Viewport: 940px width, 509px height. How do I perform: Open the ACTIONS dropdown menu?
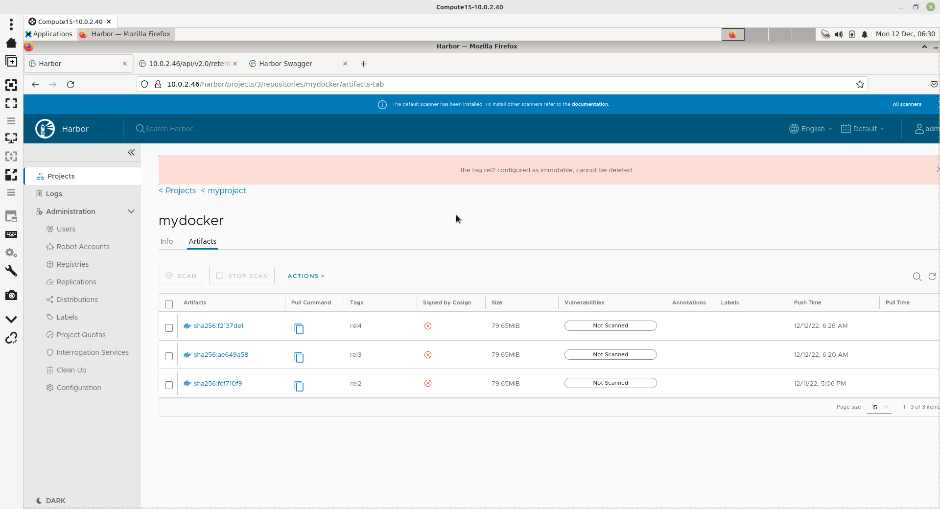pos(306,276)
